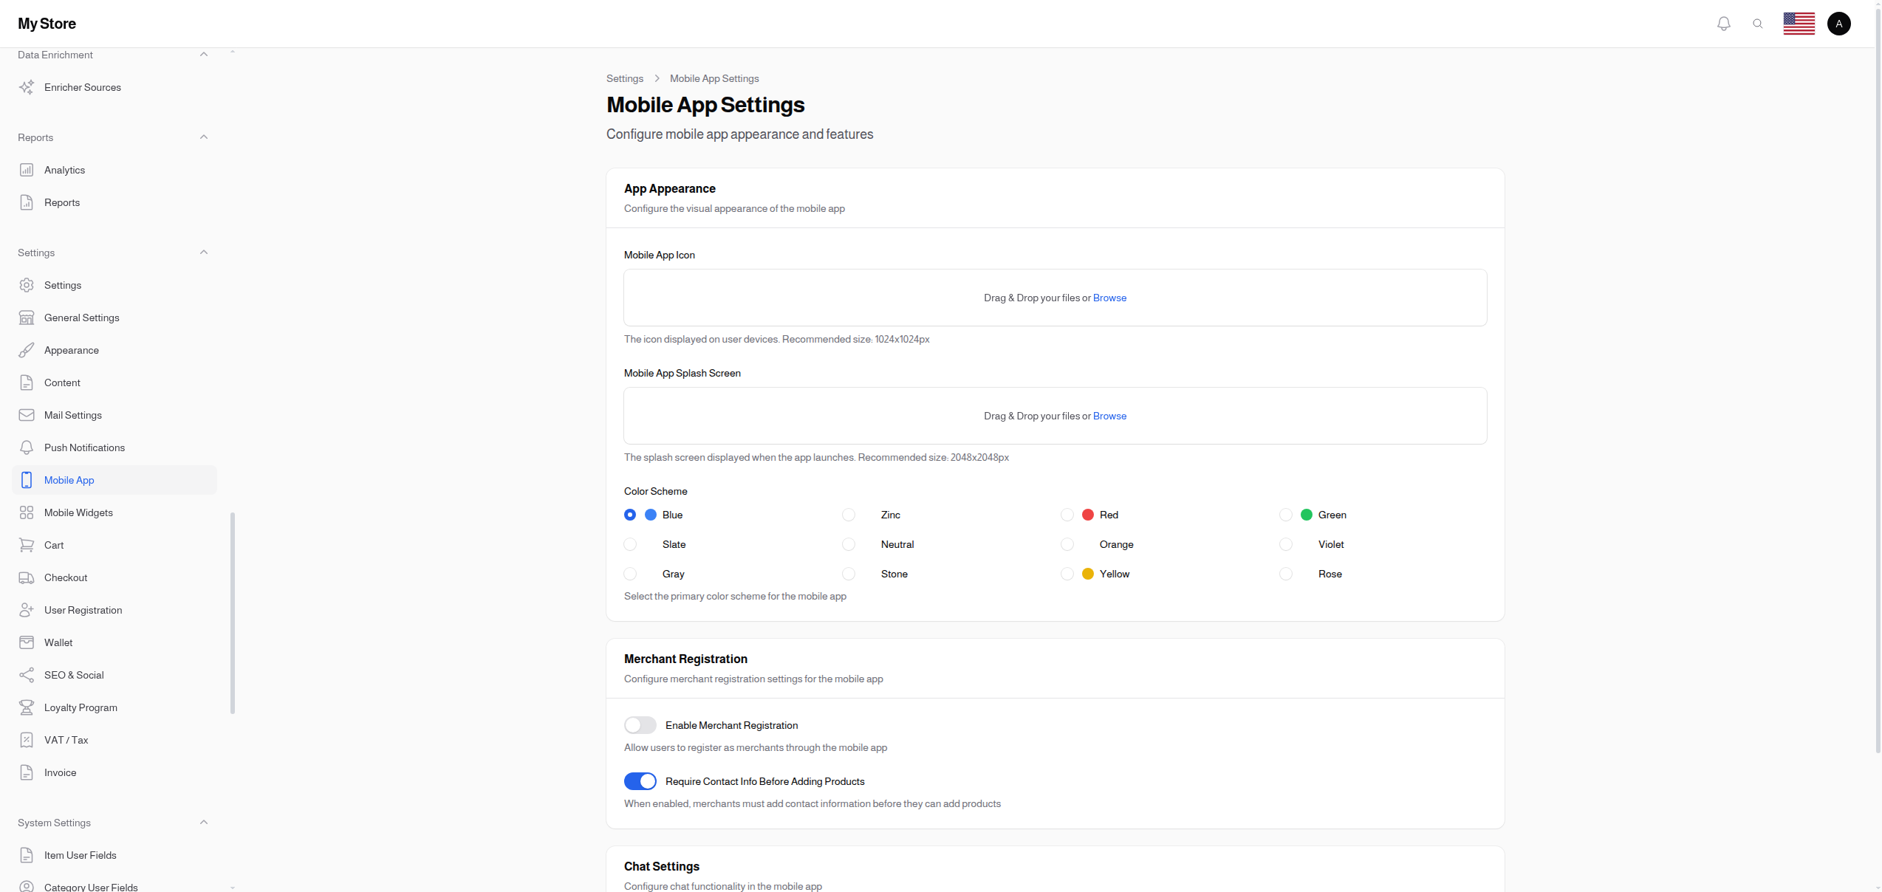Click the Yellow color swatch circle
This screenshot has width=1882, height=892.
click(x=1087, y=574)
